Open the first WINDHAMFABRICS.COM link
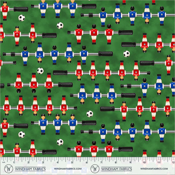 68,169
